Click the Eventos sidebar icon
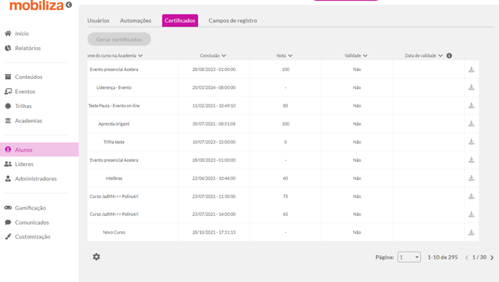The width and height of the screenshot is (499, 282). (8, 91)
